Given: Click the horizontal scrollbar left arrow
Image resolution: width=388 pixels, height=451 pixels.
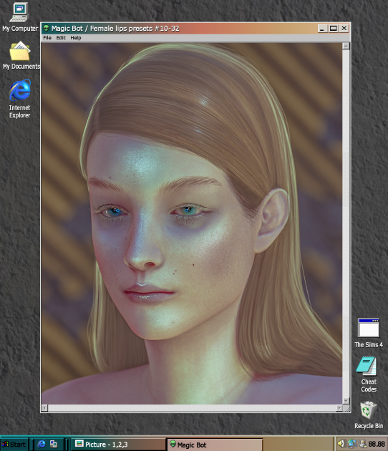Looking at the screenshot, I should (x=44, y=408).
